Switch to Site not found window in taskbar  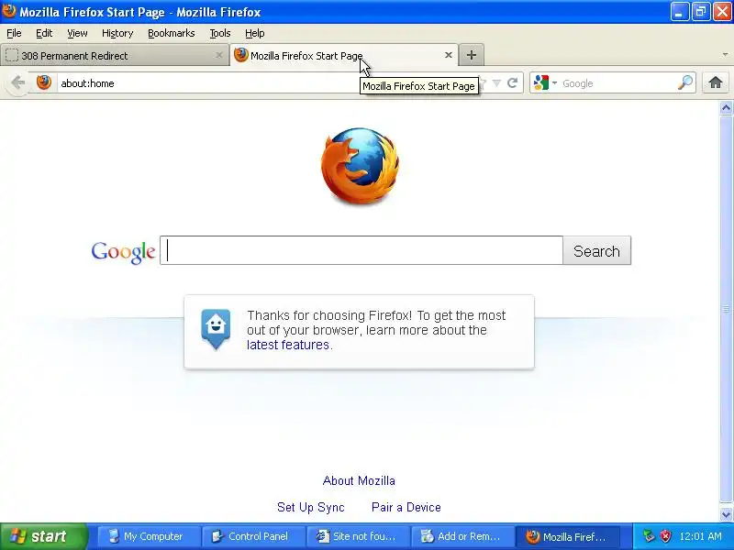358,536
